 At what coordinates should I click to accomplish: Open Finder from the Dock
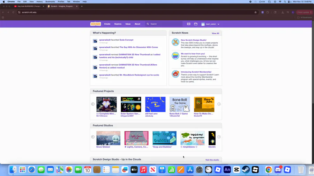click(x=13, y=170)
